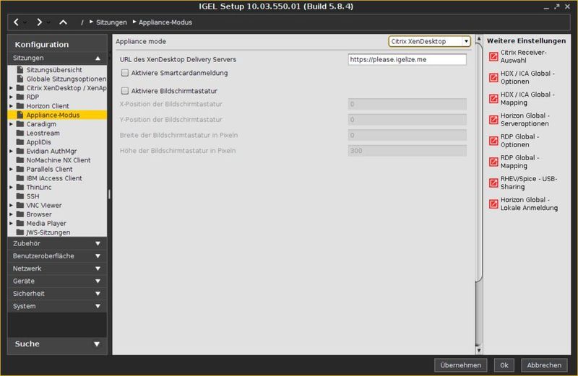Open the Citrix Receiver-Auswahl shortcut icon
This screenshot has width=578, height=376.
point(493,57)
